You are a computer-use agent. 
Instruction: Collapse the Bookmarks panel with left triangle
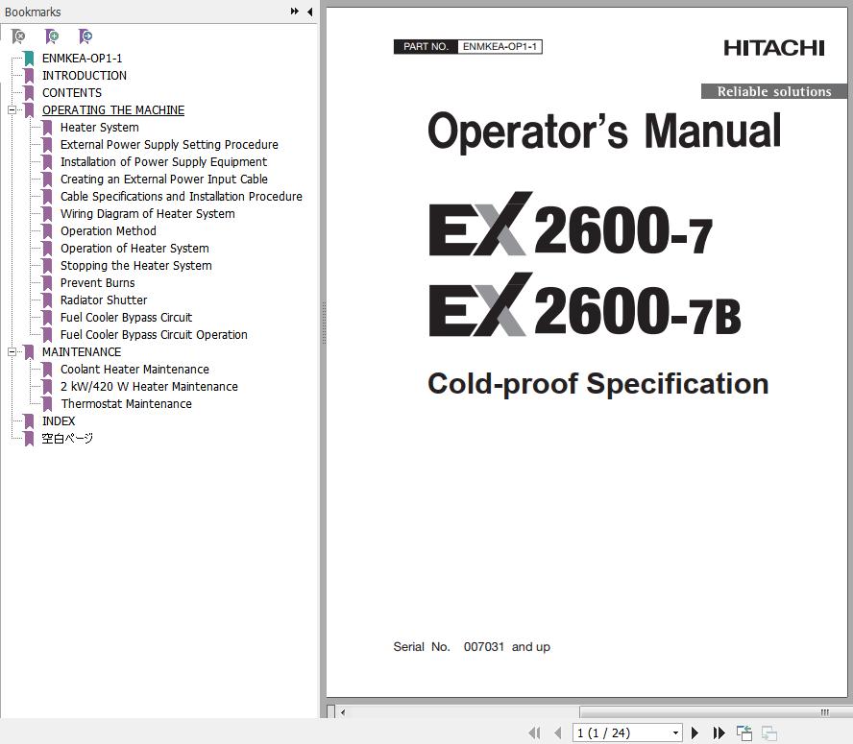pos(310,12)
